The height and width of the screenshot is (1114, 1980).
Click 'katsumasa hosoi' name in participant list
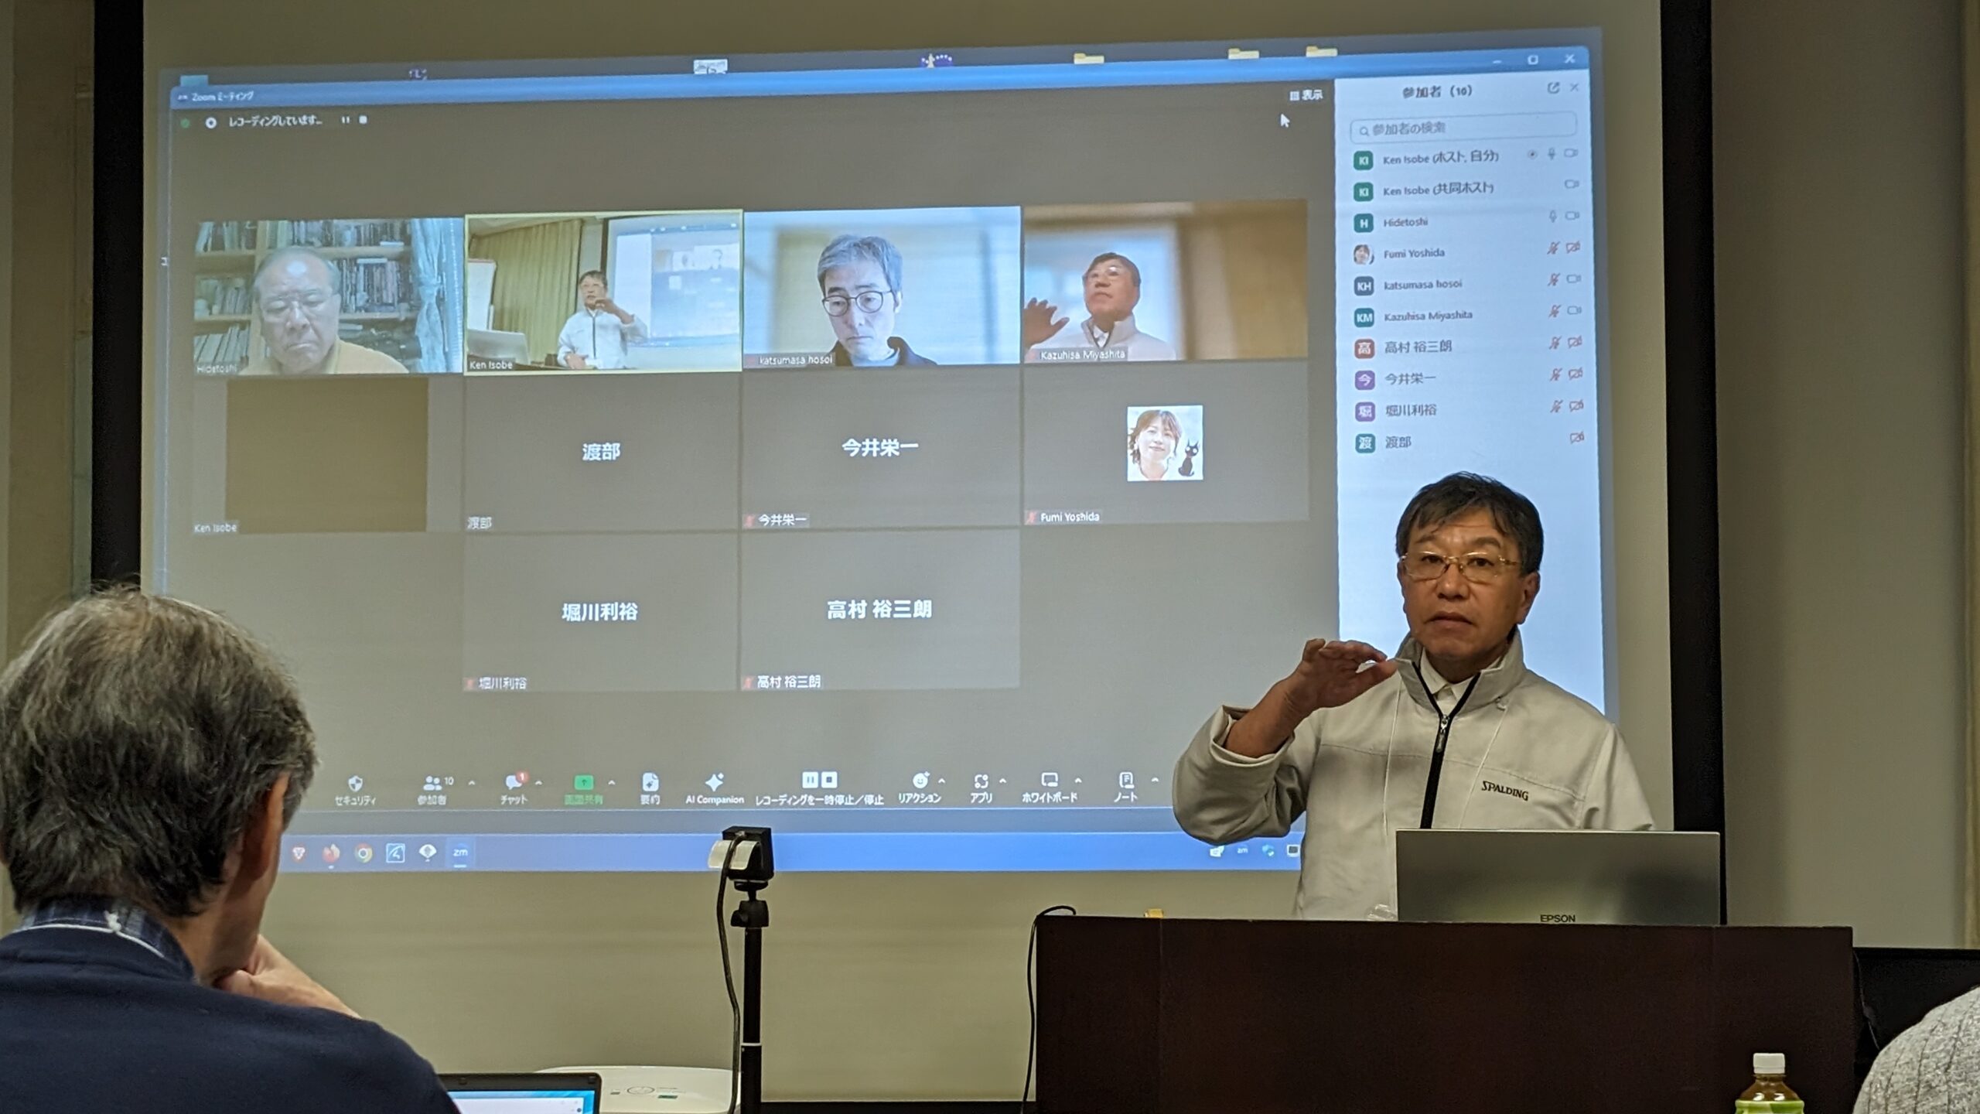[1422, 285]
